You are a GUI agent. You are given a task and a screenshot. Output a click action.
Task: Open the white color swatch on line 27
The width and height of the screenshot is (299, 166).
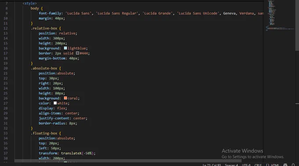55,103
